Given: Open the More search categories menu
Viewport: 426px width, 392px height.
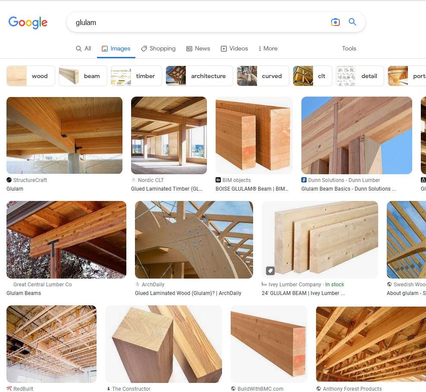Looking at the screenshot, I should click(268, 48).
